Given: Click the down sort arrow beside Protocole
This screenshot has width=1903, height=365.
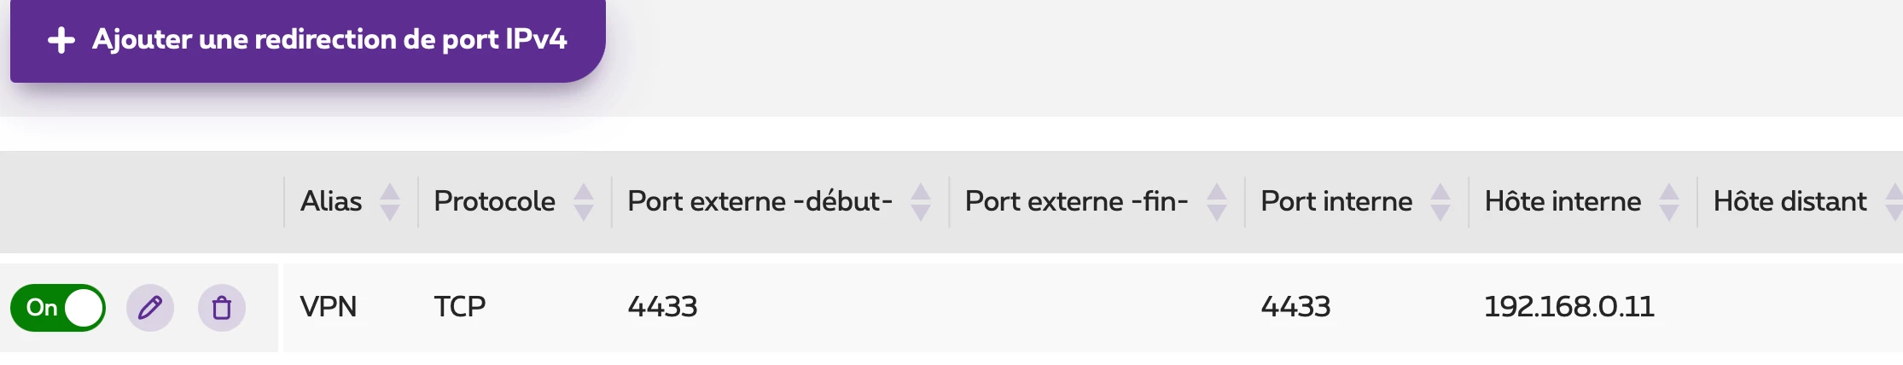Looking at the screenshot, I should pyautogui.click(x=584, y=212).
